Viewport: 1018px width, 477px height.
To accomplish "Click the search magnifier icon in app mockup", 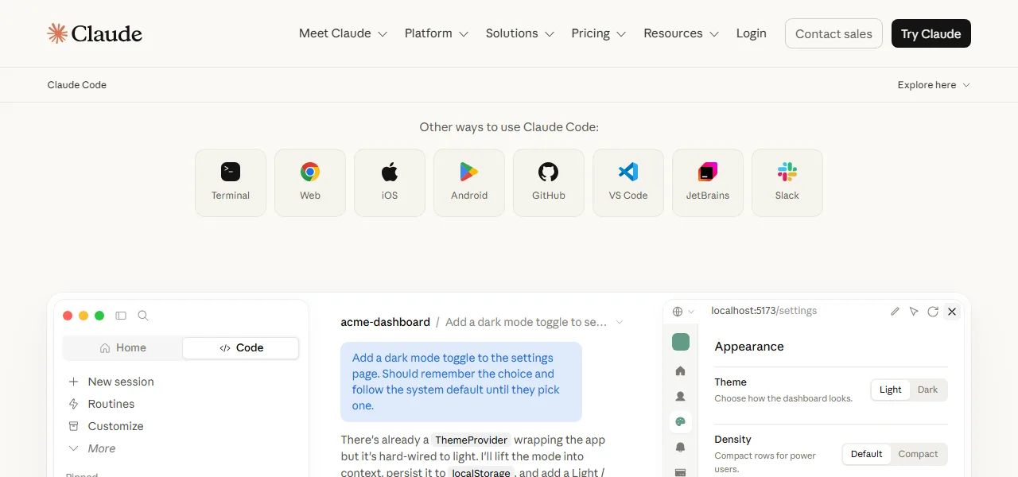I will [143, 316].
